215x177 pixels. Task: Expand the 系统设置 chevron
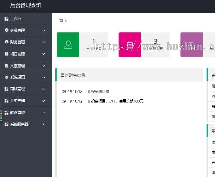tap(43, 78)
